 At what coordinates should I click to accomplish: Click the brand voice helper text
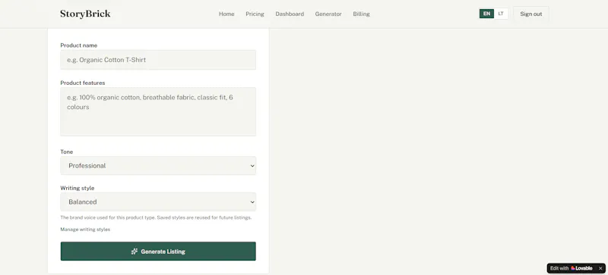(x=156, y=217)
